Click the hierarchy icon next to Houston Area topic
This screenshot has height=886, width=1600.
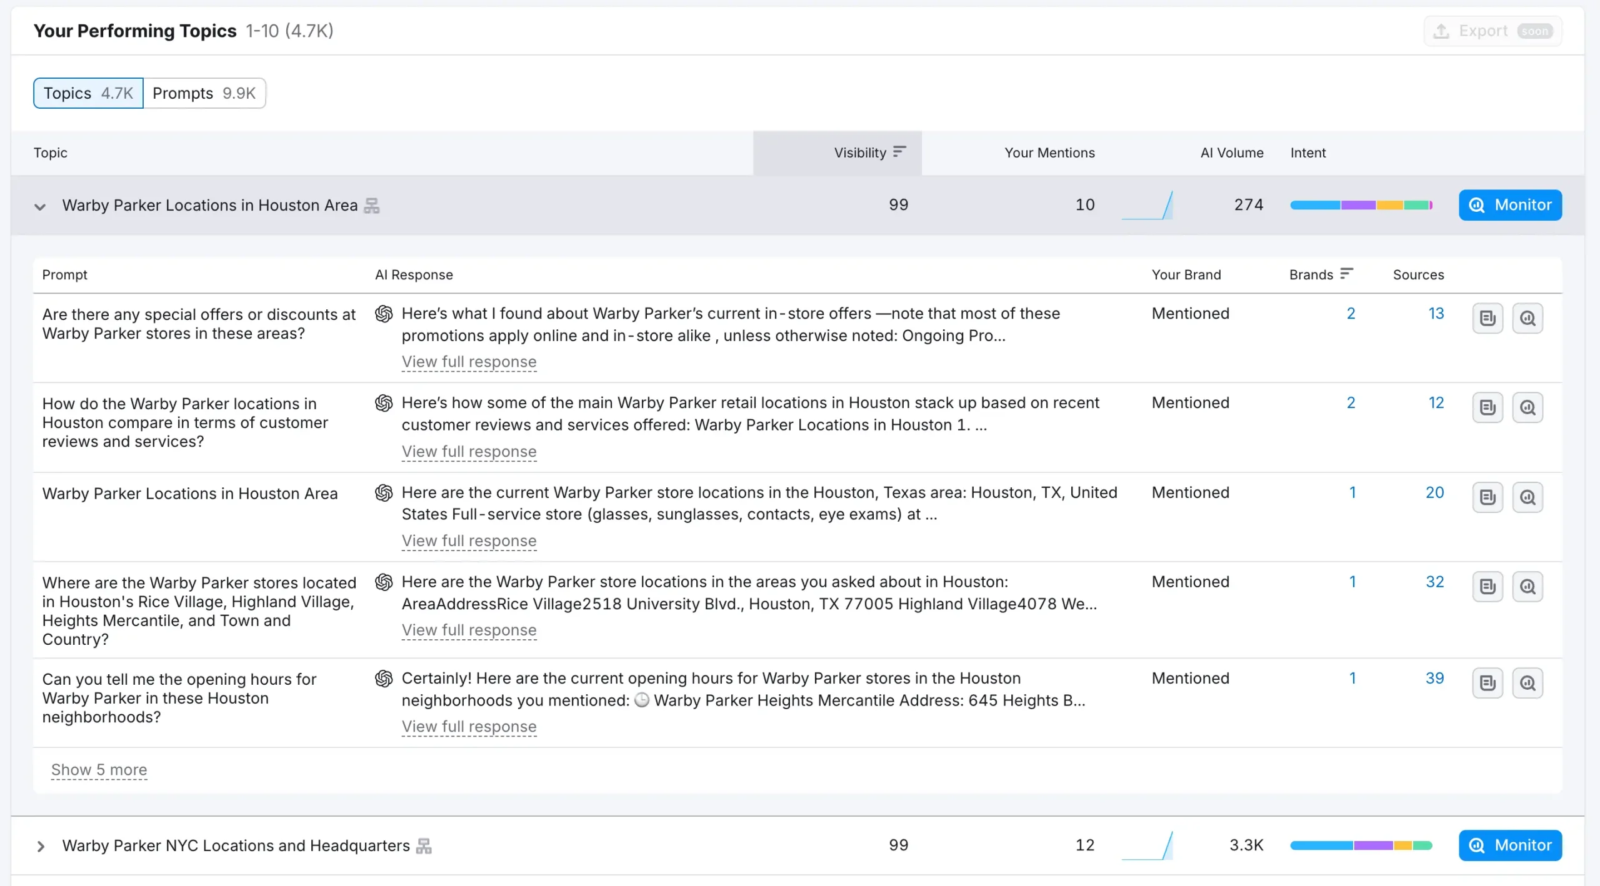coord(372,206)
